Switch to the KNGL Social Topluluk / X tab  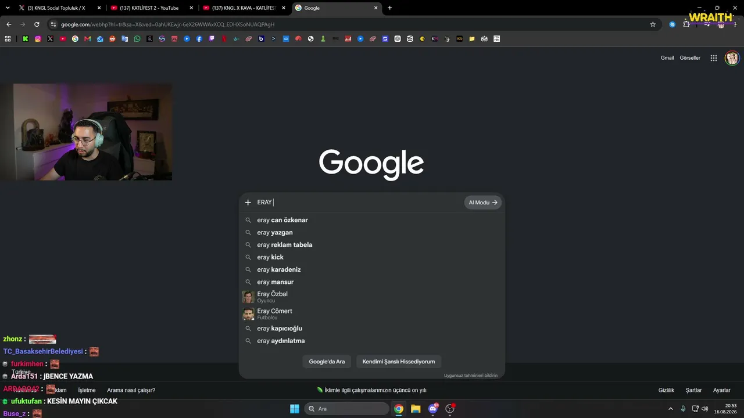pyautogui.click(x=59, y=8)
